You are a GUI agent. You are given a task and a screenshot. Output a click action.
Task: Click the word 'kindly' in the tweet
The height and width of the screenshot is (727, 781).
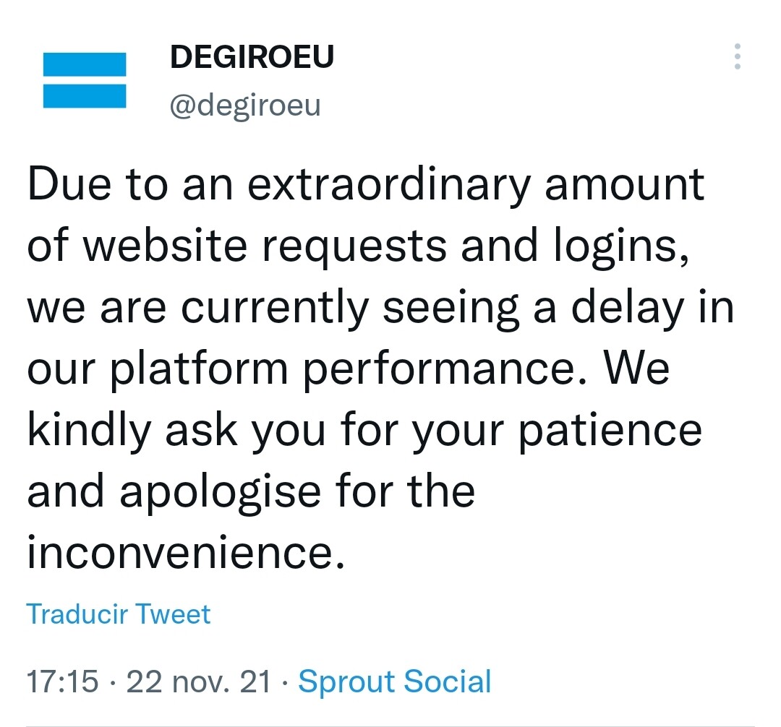point(89,431)
